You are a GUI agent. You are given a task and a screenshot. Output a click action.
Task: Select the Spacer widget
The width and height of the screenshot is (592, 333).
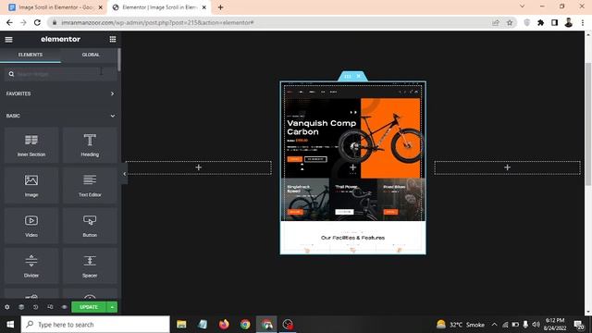pyautogui.click(x=90, y=266)
